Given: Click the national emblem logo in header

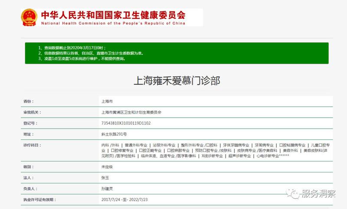Looking at the screenshot, I should pos(29,17).
